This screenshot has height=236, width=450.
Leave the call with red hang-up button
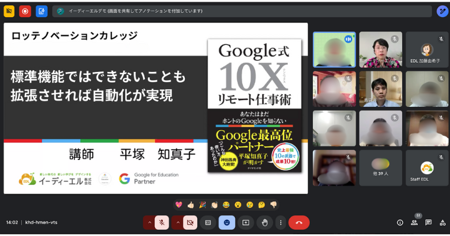299,223
